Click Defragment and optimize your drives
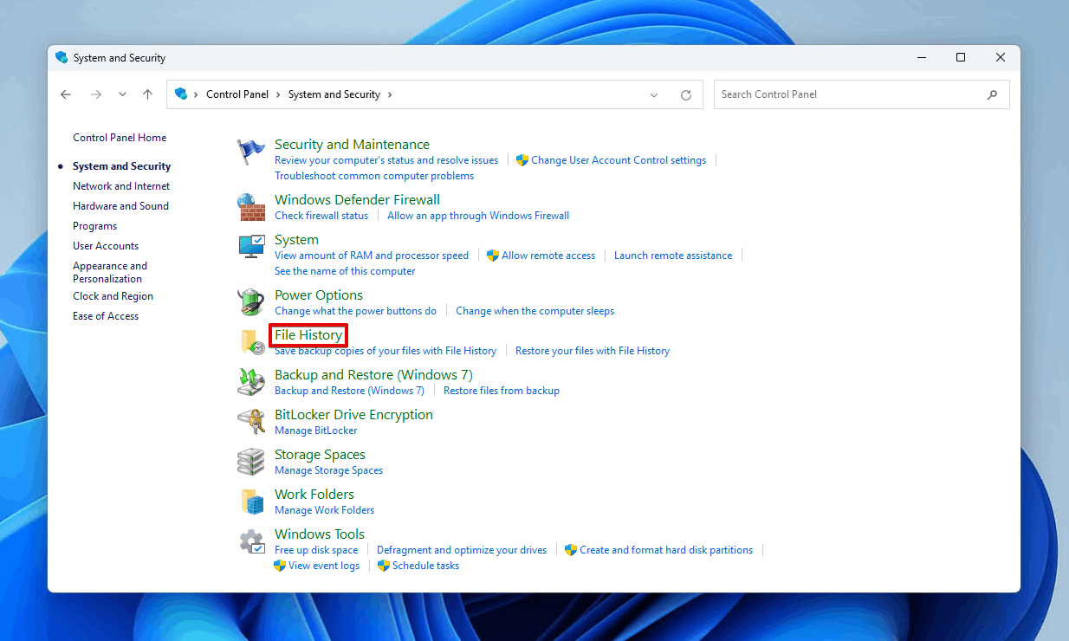The height and width of the screenshot is (641, 1069). 462,550
